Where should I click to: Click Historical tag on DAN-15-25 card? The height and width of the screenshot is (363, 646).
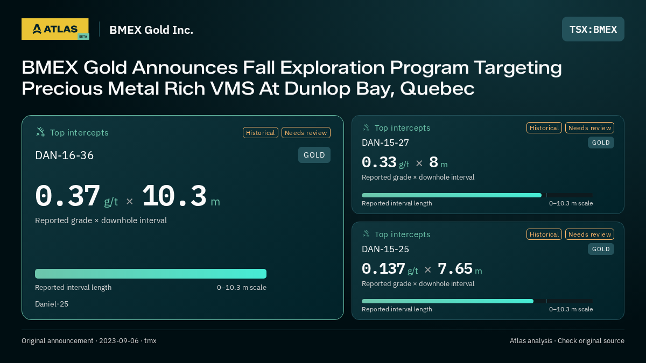point(544,234)
